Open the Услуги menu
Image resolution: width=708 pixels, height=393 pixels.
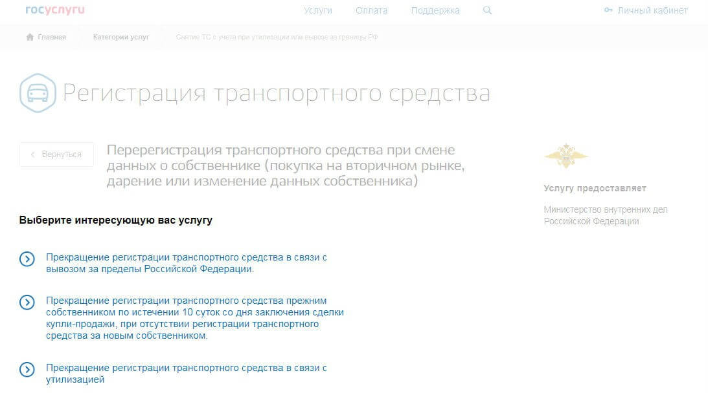pyautogui.click(x=317, y=10)
